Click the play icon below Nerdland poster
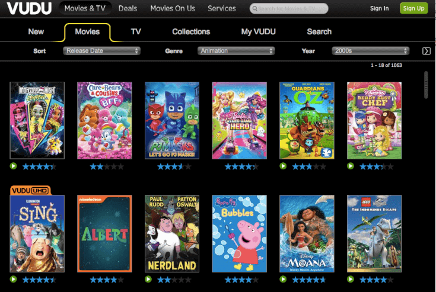 [148, 279]
